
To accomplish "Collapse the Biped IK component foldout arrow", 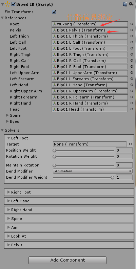I will tap(2, 4).
